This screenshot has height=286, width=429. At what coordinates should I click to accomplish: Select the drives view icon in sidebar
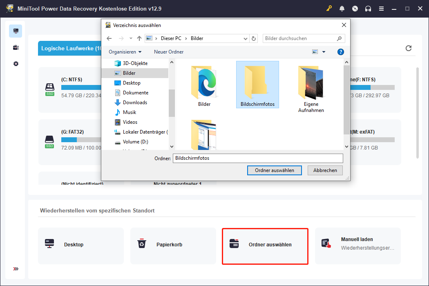(x=16, y=31)
